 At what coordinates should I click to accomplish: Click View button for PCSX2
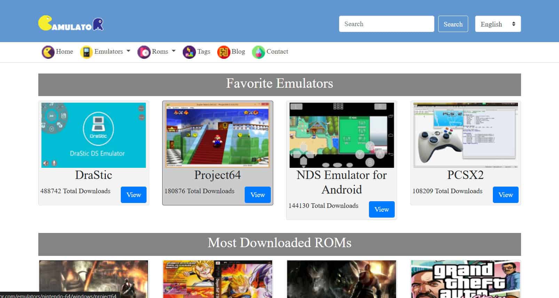coord(505,195)
